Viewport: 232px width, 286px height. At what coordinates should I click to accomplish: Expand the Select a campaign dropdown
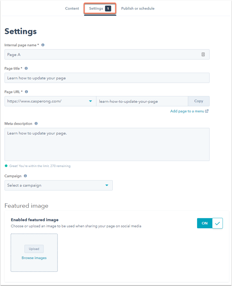(x=59, y=185)
